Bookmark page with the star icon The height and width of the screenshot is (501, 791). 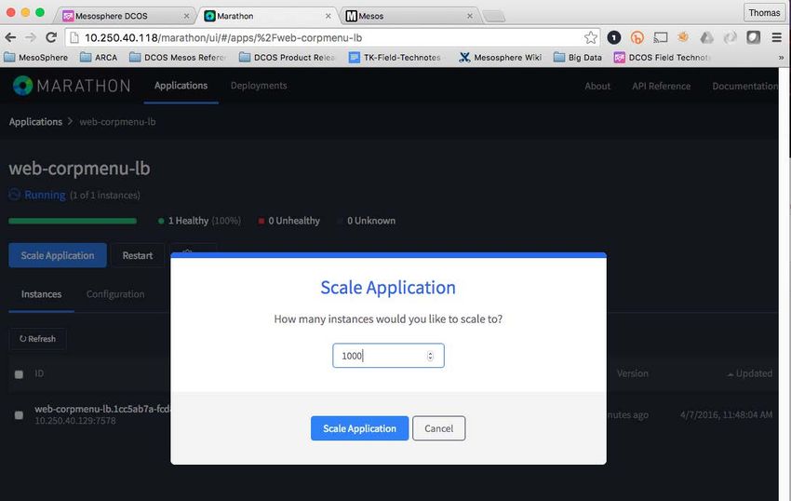pyautogui.click(x=590, y=37)
